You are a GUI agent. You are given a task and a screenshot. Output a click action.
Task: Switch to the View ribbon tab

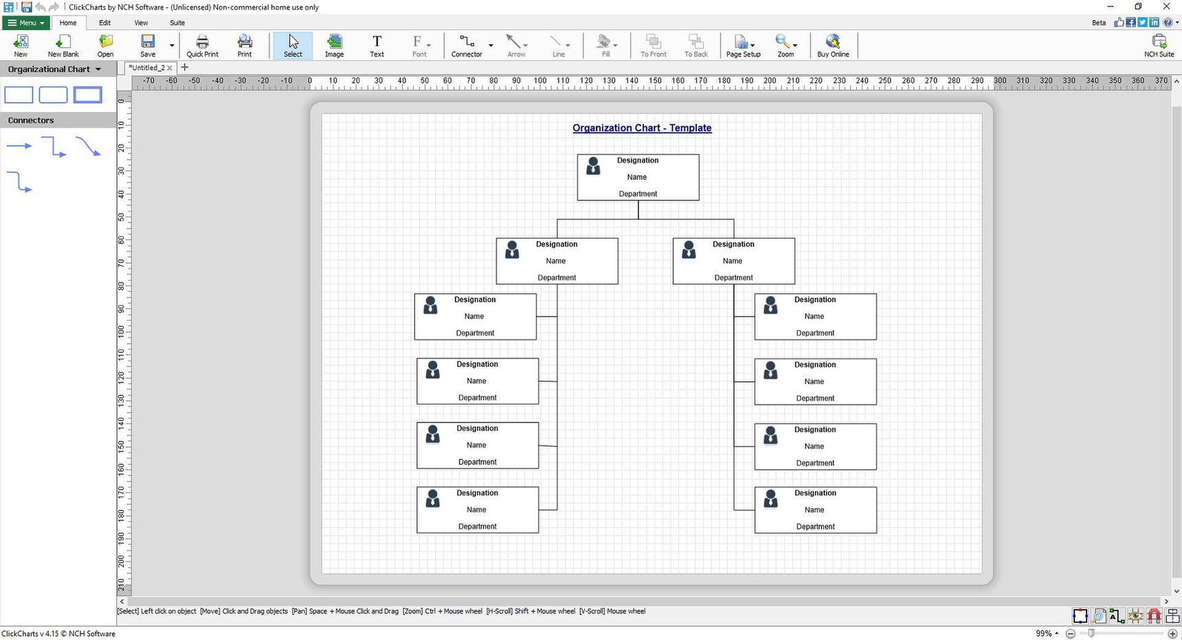click(x=141, y=23)
